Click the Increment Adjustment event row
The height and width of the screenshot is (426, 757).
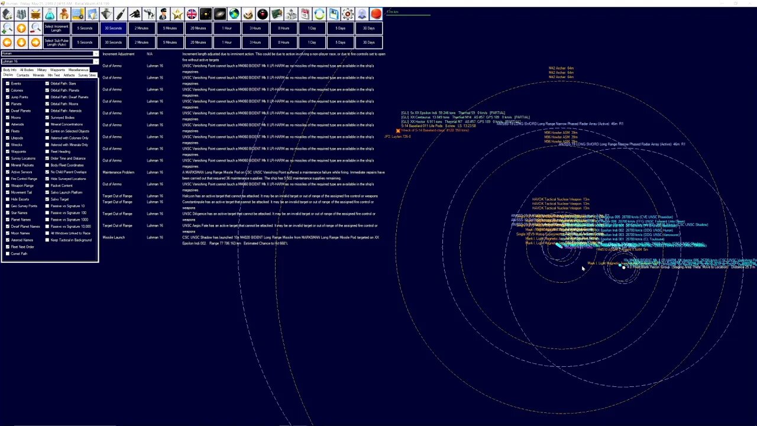tap(244, 57)
